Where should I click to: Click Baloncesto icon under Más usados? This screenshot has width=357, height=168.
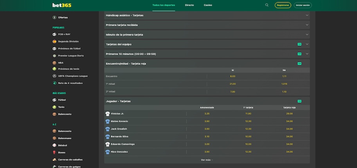54,114
